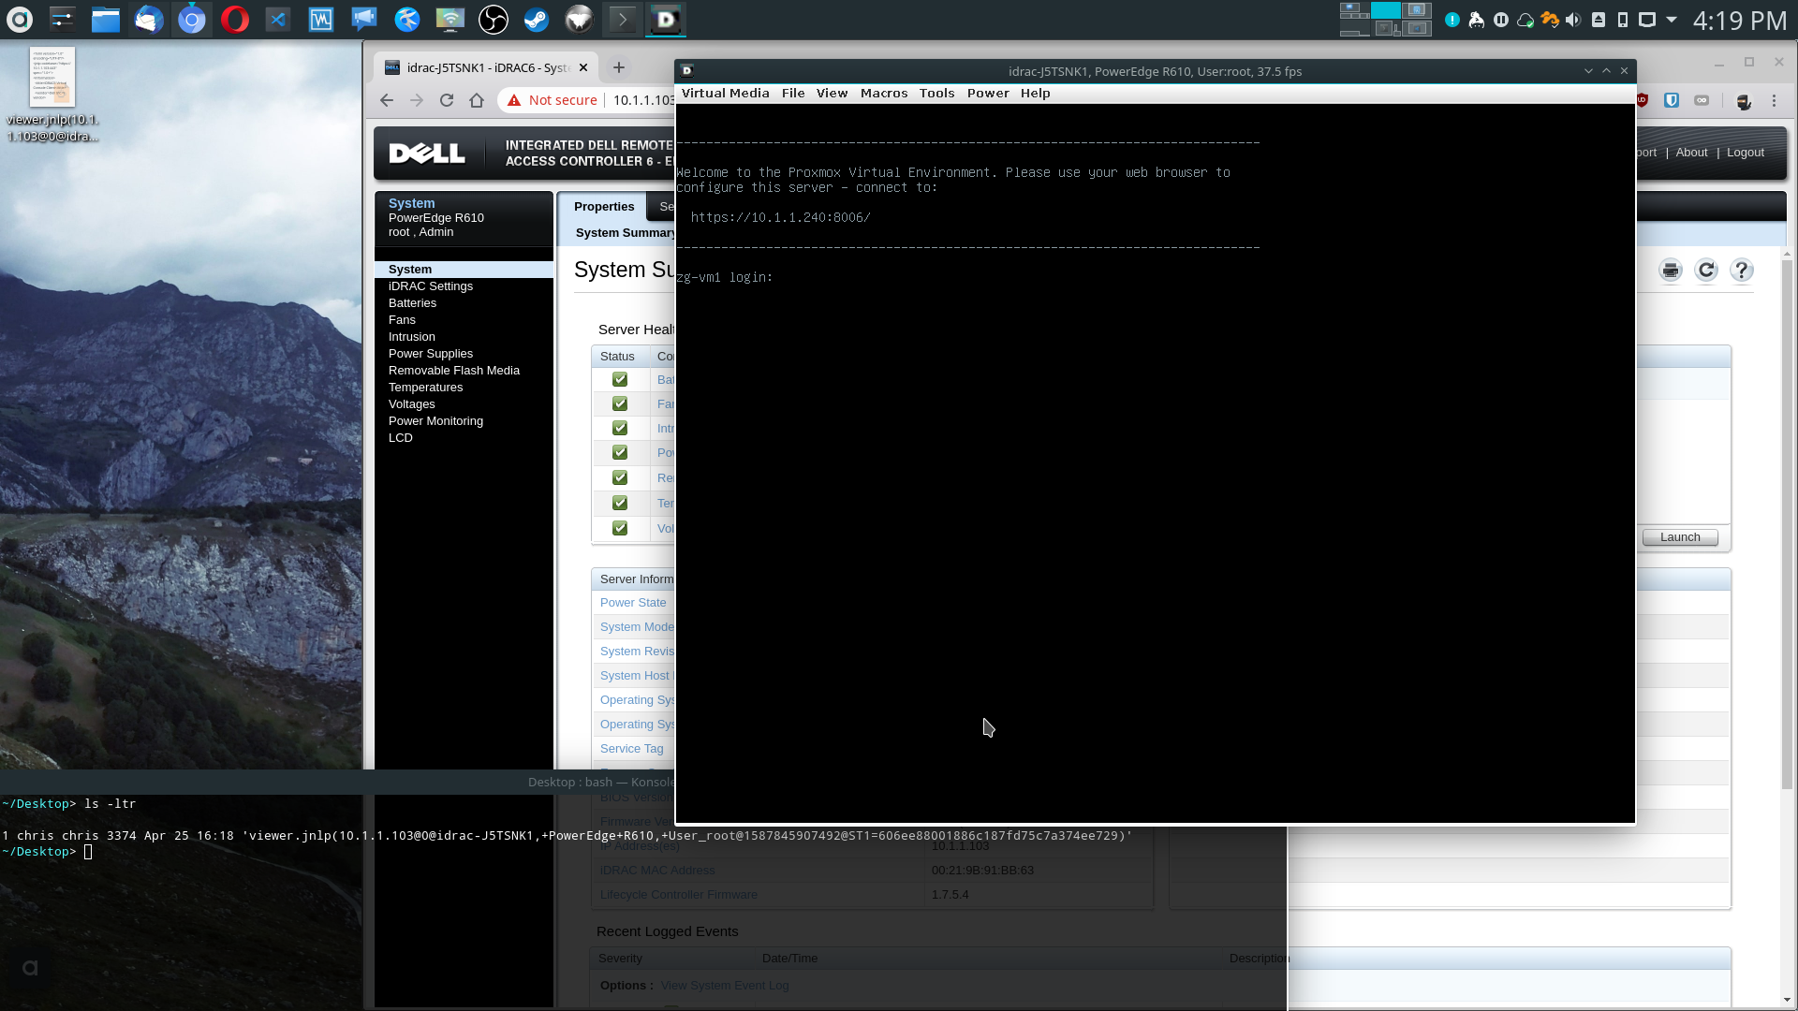Go to the browser home page
This screenshot has width=1798, height=1011.
click(x=477, y=100)
